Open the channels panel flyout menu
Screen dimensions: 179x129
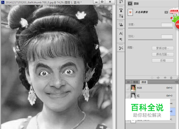[x=176, y=82]
